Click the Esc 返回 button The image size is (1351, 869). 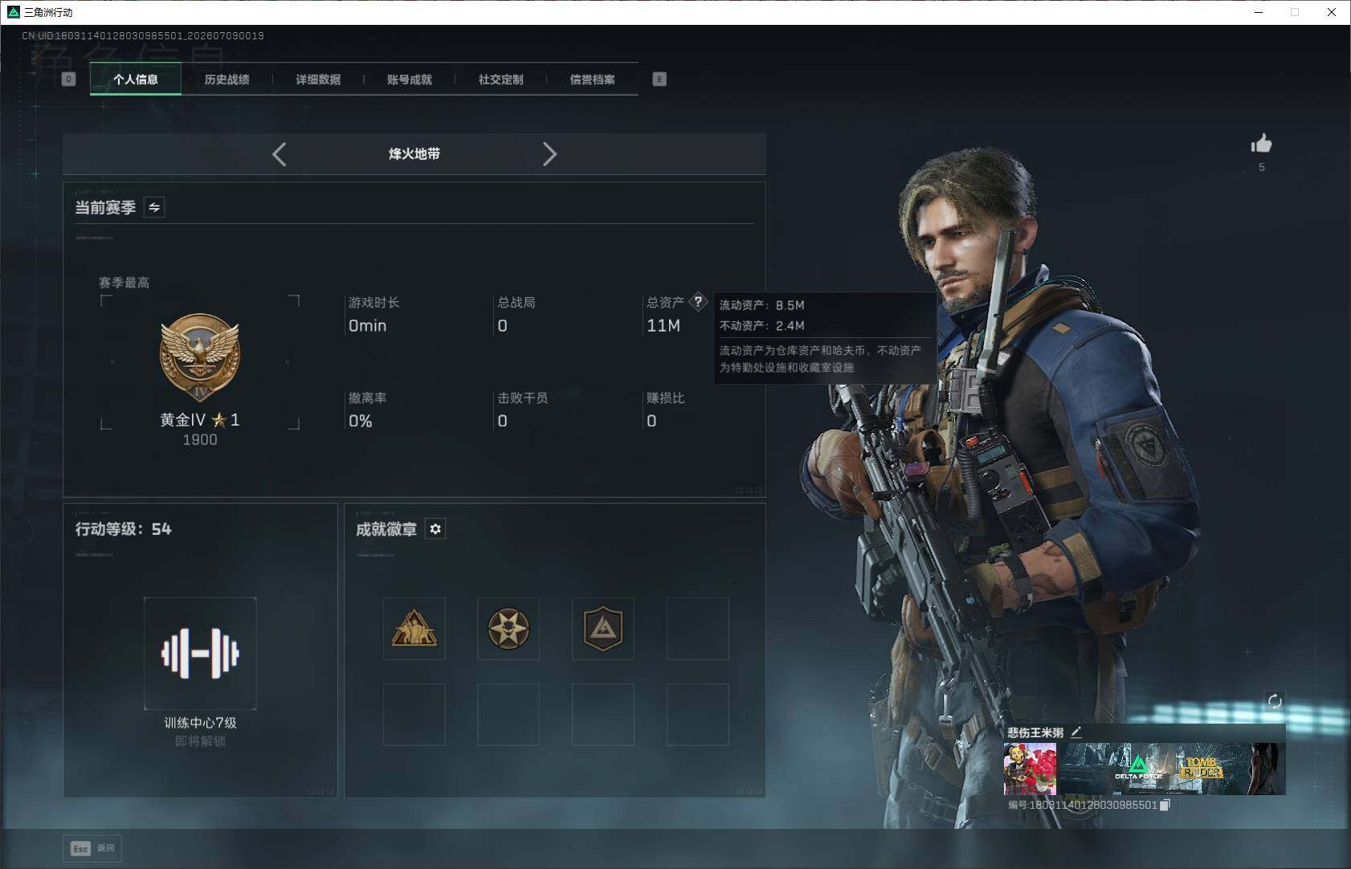(93, 848)
